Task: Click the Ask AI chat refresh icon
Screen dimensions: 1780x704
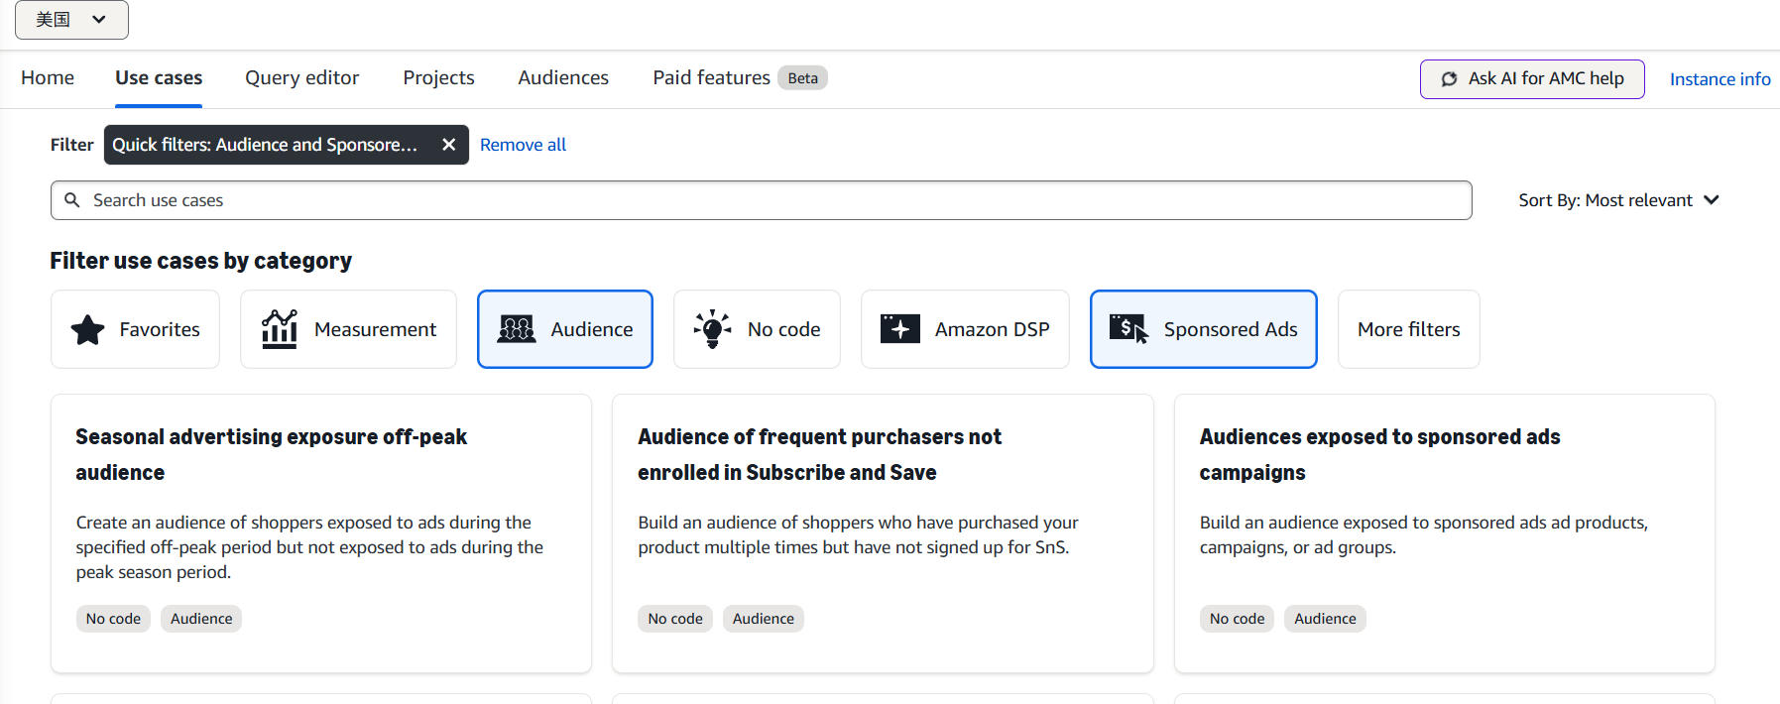Action: [x=1449, y=79]
